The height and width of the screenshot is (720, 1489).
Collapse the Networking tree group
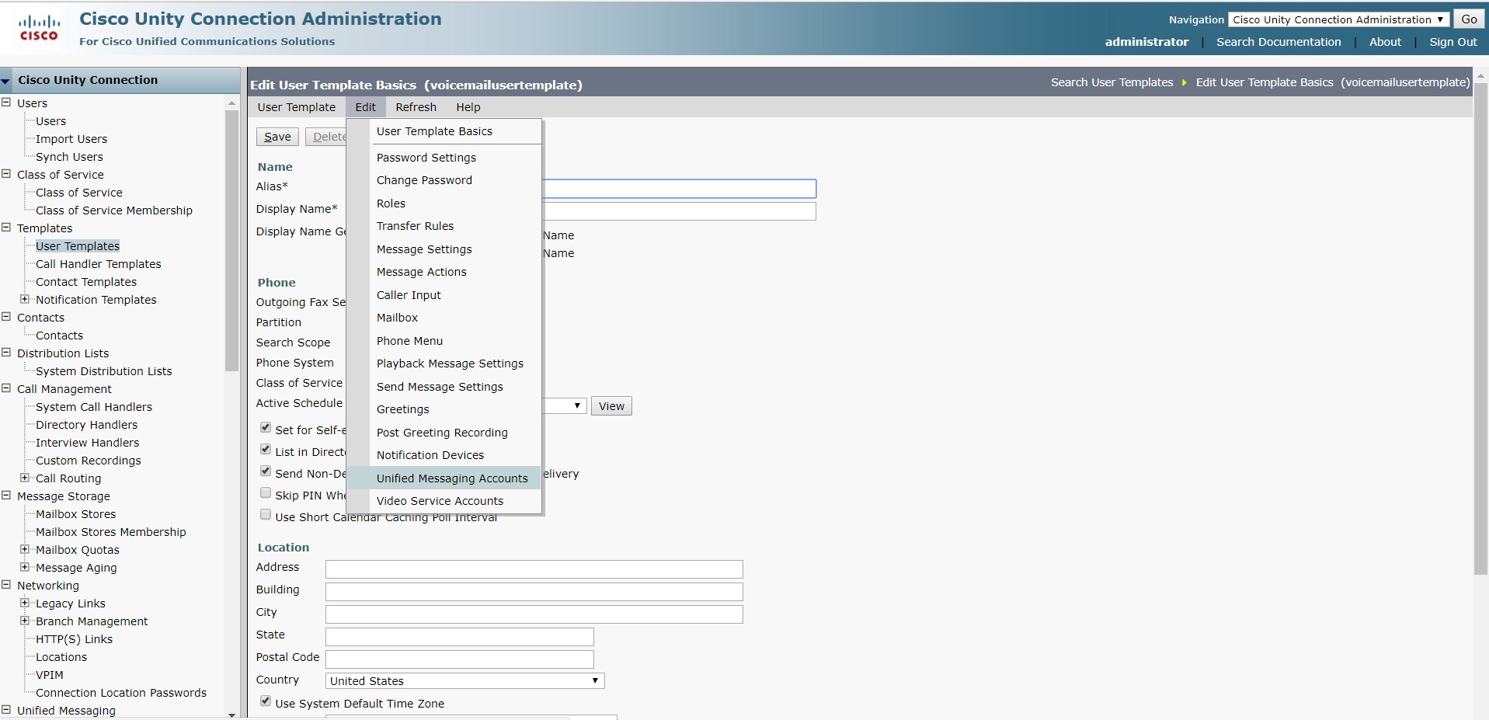[6, 585]
